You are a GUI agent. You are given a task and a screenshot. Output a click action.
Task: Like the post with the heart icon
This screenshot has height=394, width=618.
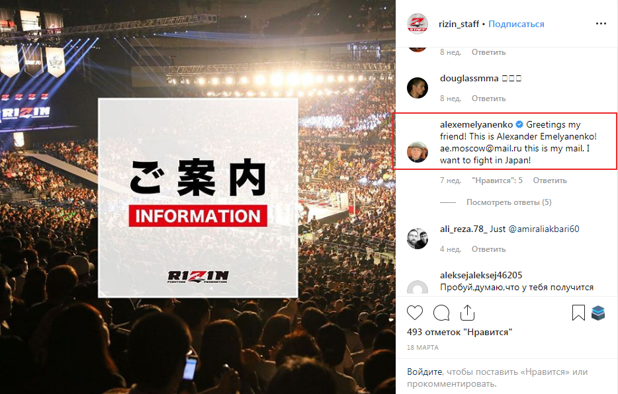tap(415, 313)
